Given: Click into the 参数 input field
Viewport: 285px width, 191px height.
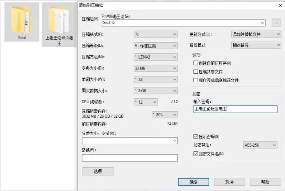Looking at the screenshot, I should click(130, 158).
